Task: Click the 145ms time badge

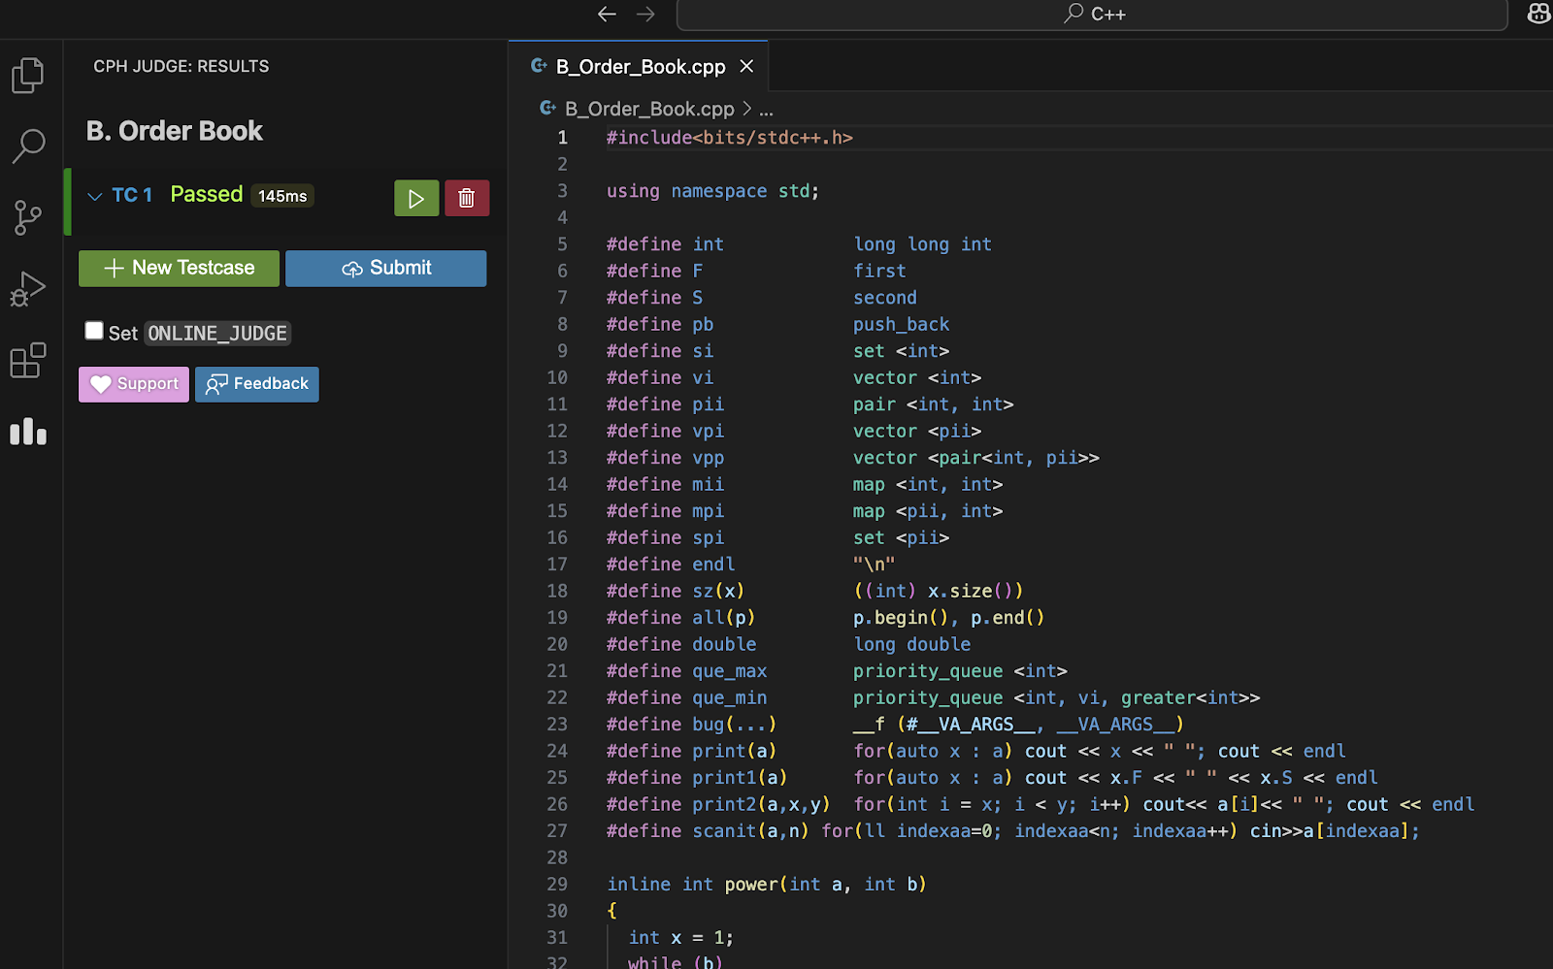Action: [x=282, y=196]
